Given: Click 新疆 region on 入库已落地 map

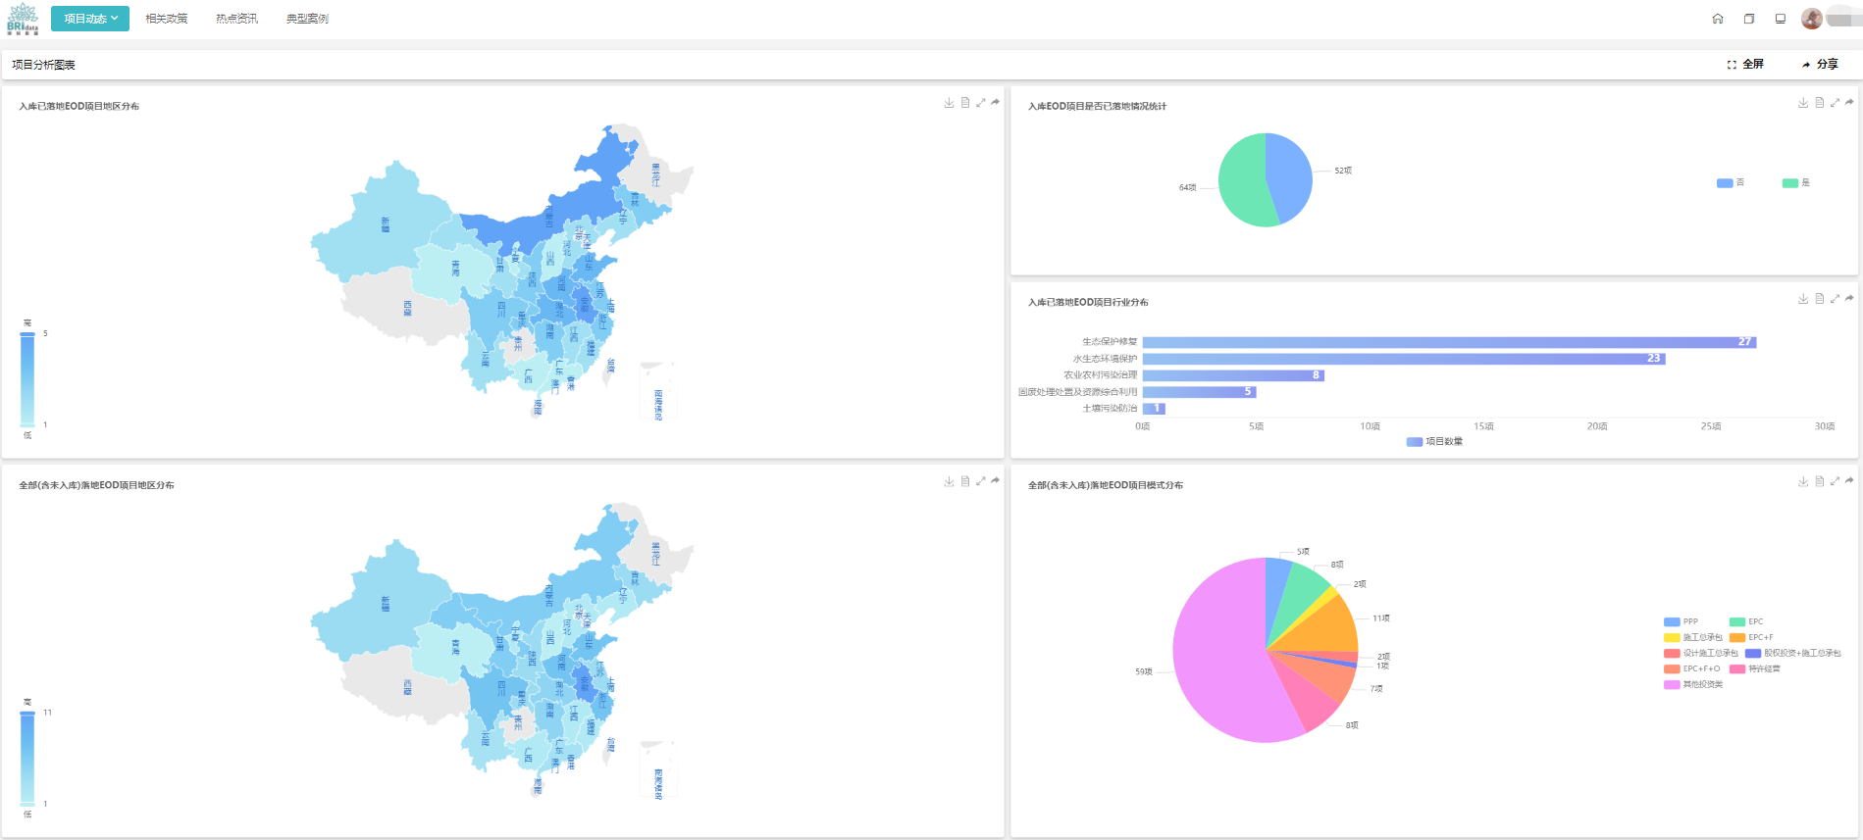Looking at the screenshot, I should point(386,225).
